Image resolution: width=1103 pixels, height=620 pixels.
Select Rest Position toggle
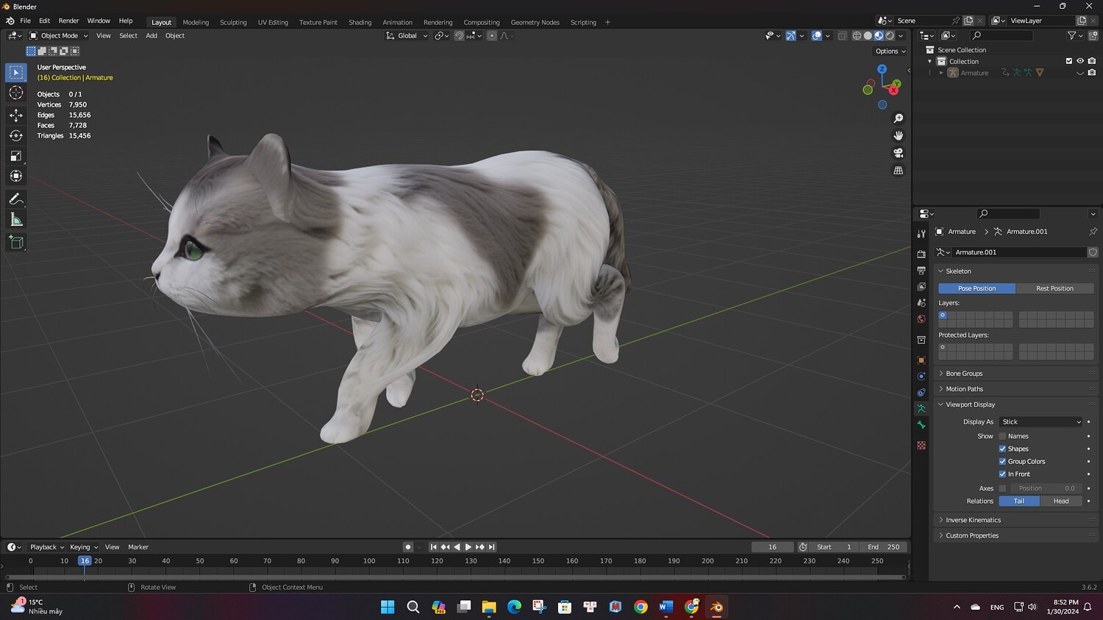1054,288
